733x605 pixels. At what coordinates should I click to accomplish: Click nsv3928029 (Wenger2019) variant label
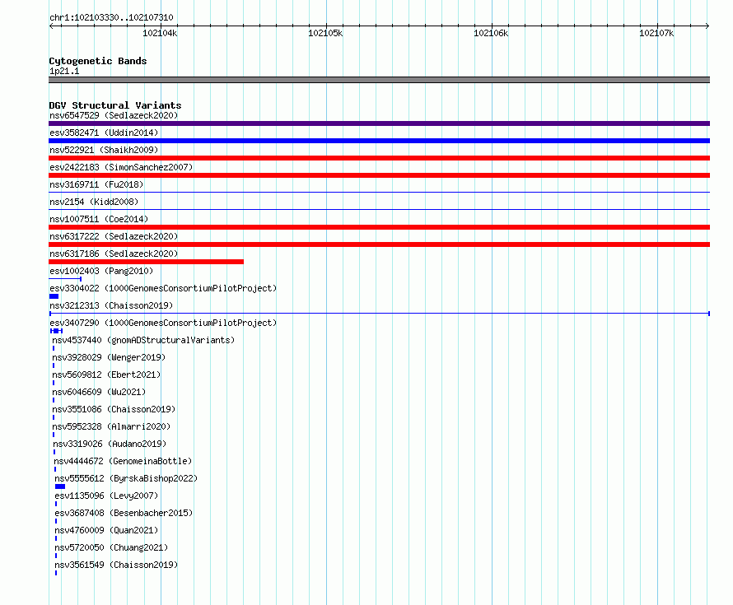click(109, 357)
